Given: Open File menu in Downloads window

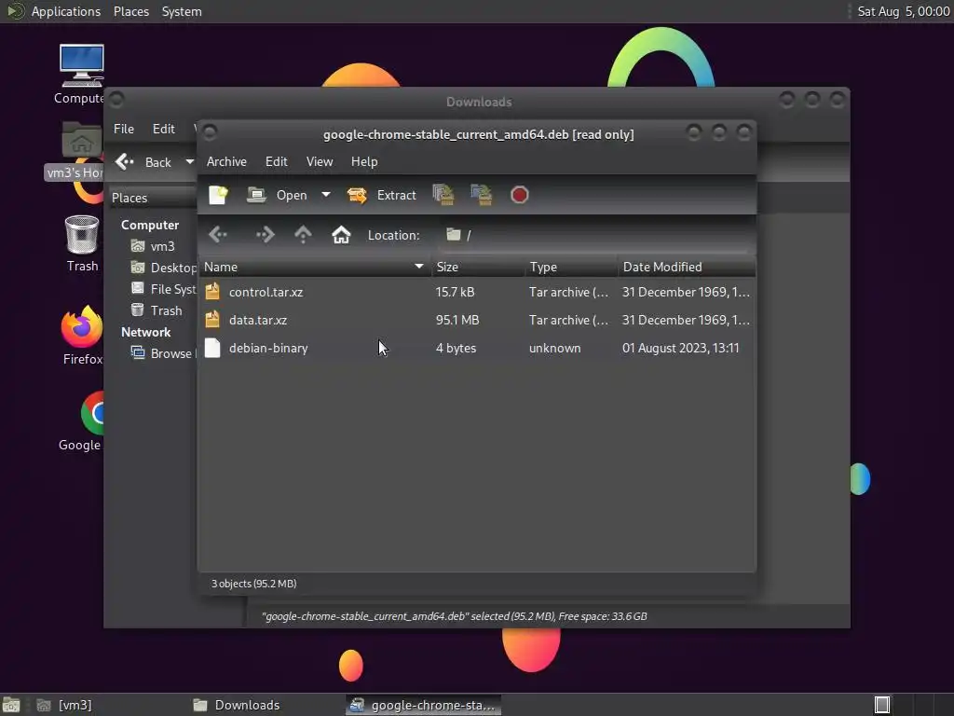Looking at the screenshot, I should (124, 129).
